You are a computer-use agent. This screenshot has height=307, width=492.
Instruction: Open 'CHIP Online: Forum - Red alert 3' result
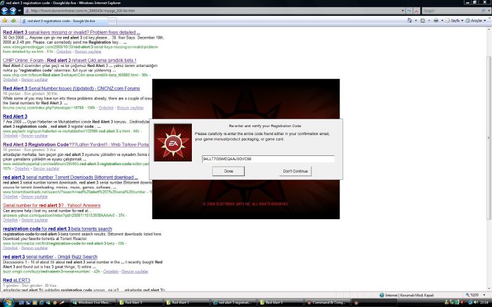tap(69, 60)
